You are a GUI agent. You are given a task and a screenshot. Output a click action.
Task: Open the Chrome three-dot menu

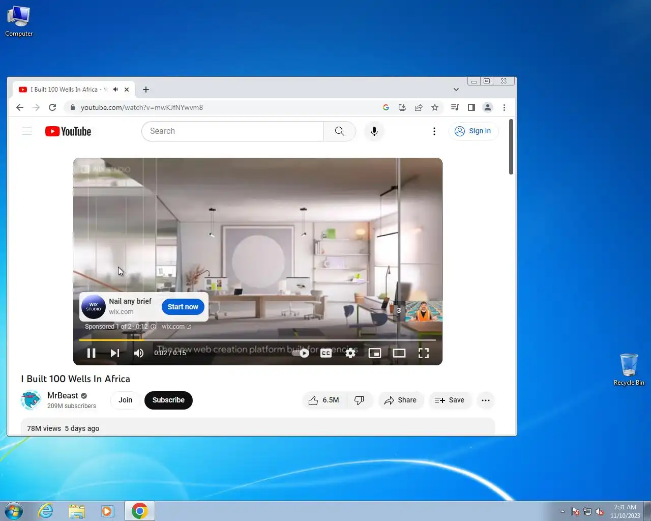504,107
